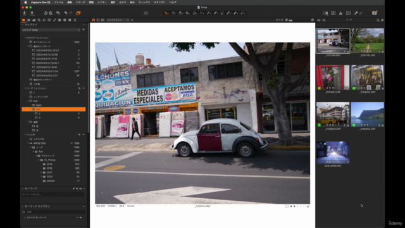This screenshot has height=228, width=405.
Task: Open the Apple menu
Action: pyautogui.click(x=25, y=3)
